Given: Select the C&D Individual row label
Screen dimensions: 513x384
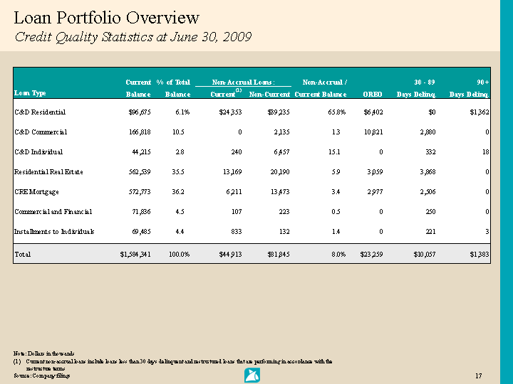Looking at the screenshot, I should click(38, 152).
